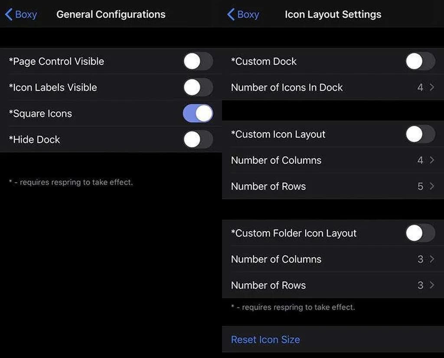444x358 pixels.
Task: Tap Reset Icon Size
Action: point(265,339)
